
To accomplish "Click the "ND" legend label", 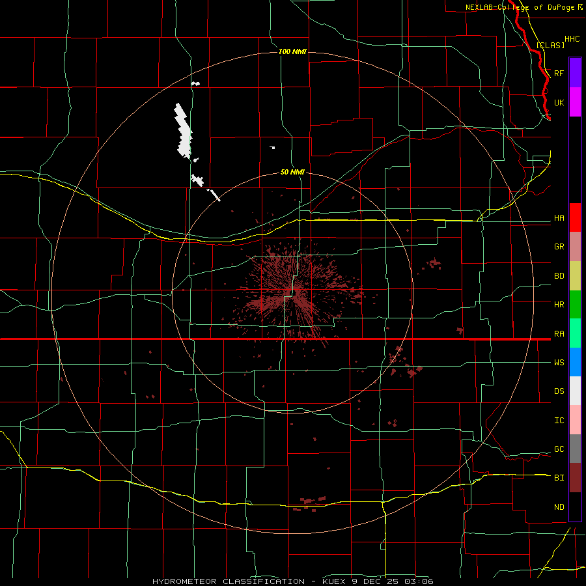I will click(559, 507).
